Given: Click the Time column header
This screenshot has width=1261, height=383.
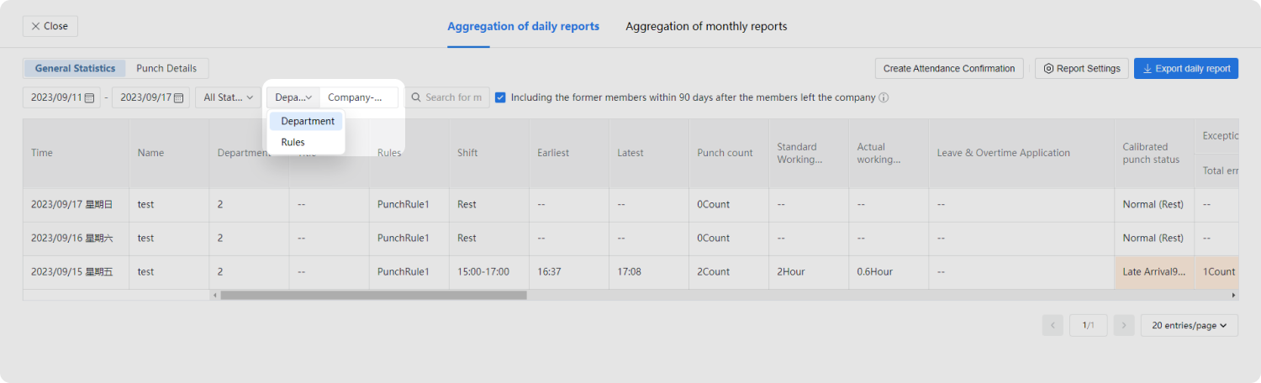Looking at the screenshot, I should [76, 153].
